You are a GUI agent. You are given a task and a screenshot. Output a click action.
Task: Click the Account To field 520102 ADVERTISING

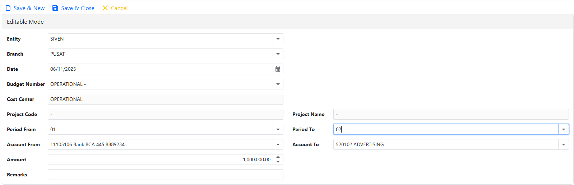446,144
